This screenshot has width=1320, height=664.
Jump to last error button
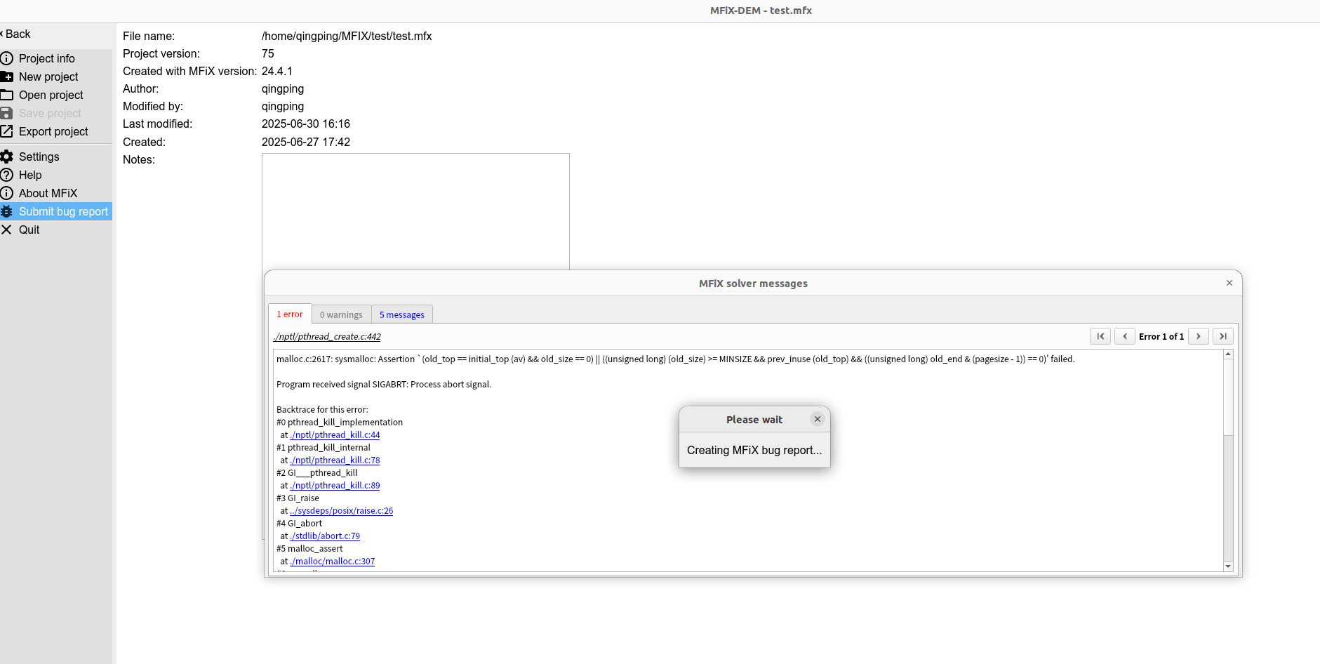(1223, 336)
